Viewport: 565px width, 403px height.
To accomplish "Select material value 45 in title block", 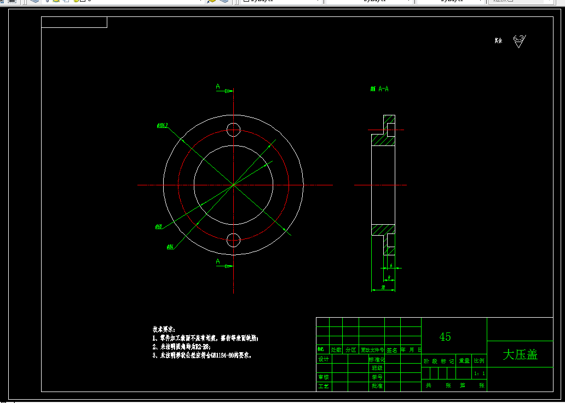I will pos(445,337).
